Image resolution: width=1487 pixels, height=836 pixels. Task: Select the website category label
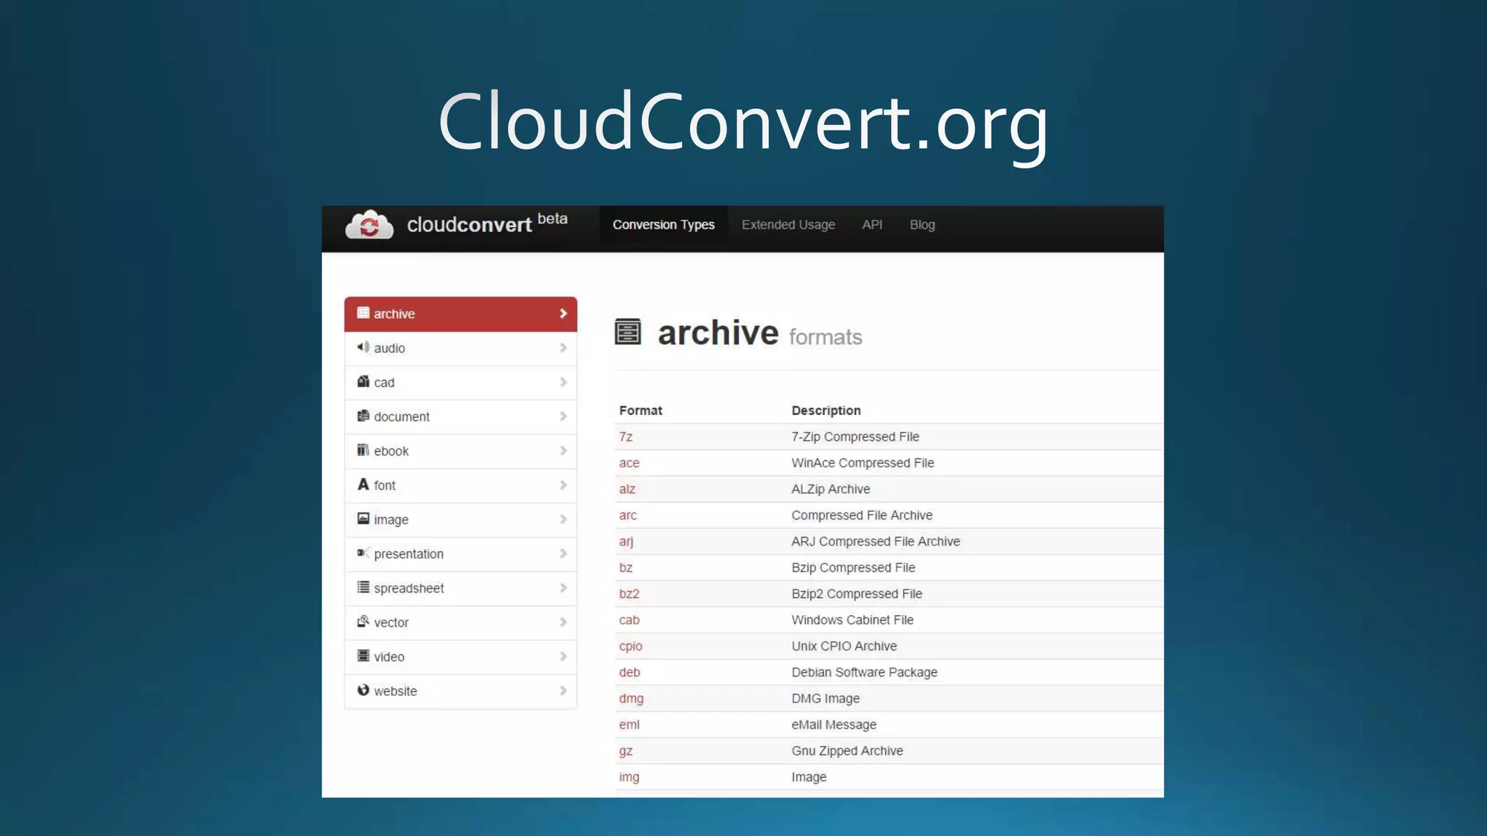pos(395,691)
